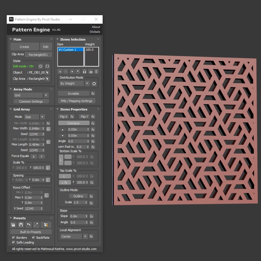Image resolution: width=261 pixels, height=261 pixels.
Task: Open Distribution Mode gear settings
Action: click(94, 83)
